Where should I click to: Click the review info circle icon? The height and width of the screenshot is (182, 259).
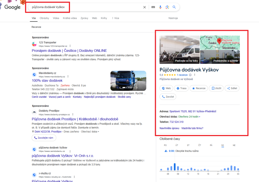click(x=190, y=75)
